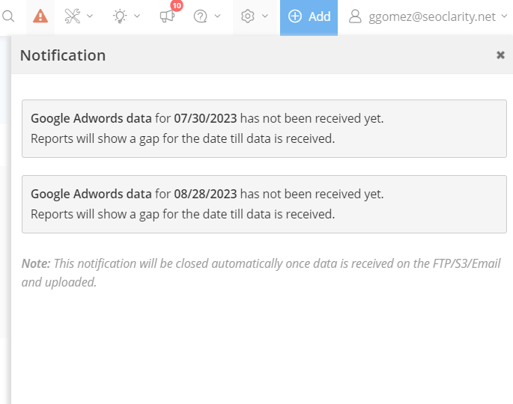Click the Notification panel heading
The width and height of the screenshot is (513, 404).
tap(63, 55)
